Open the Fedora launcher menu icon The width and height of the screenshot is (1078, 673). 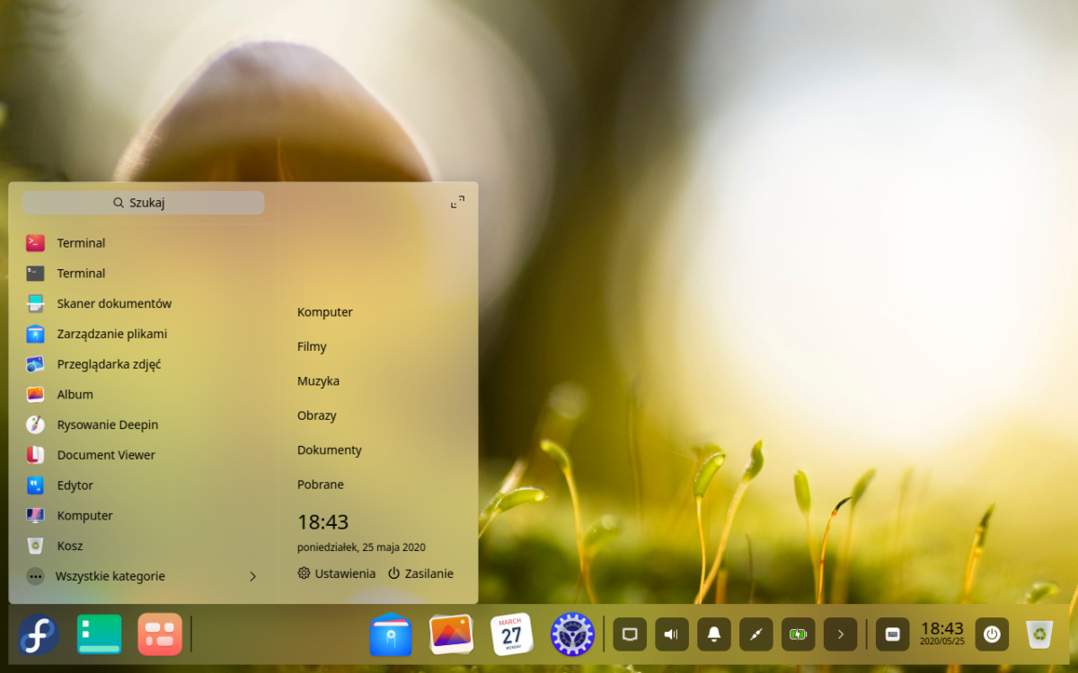36,634
